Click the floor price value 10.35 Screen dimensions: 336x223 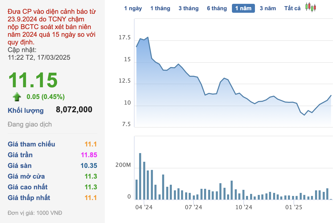89,166
